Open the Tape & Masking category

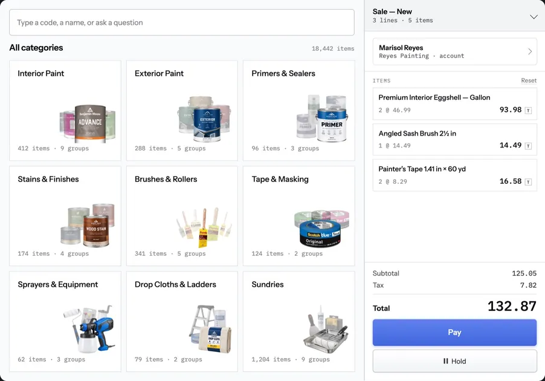299,216
